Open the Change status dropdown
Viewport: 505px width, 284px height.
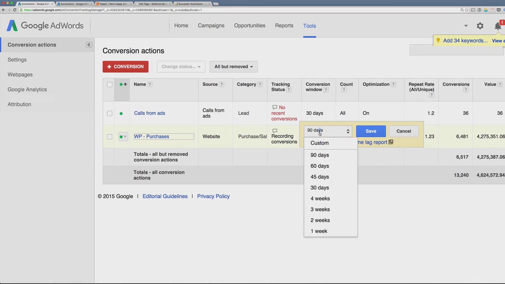pyautogui.click(x=181, y=67)
